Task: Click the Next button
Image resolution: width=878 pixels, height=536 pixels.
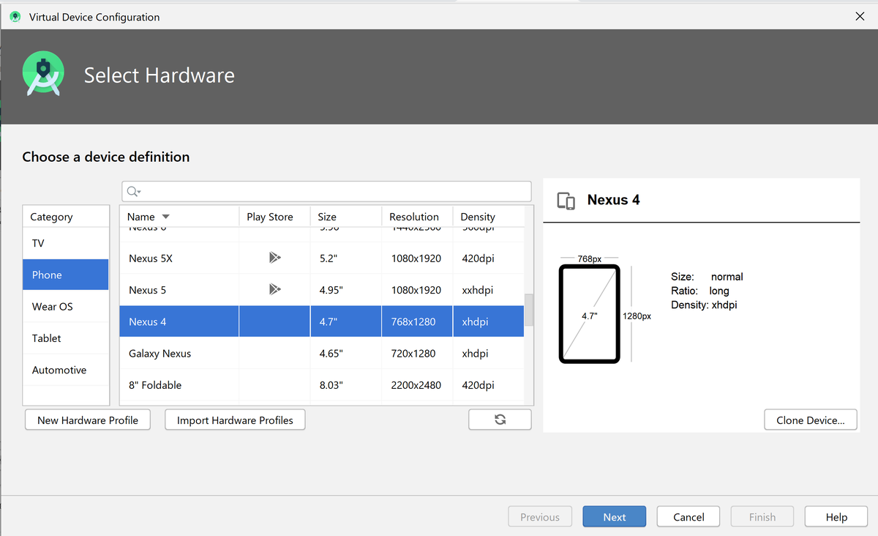Action: coord(614,516)
